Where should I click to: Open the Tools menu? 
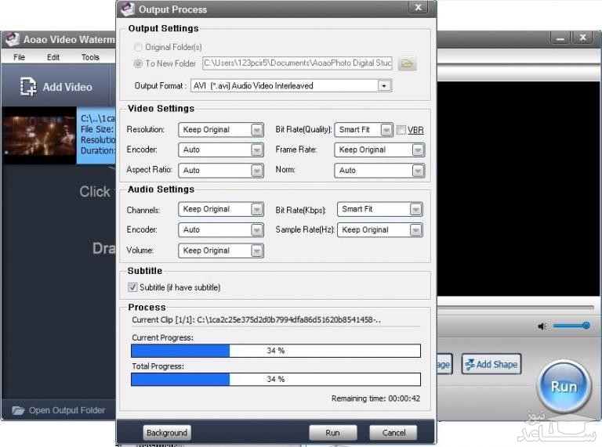(x=90, y=57)
